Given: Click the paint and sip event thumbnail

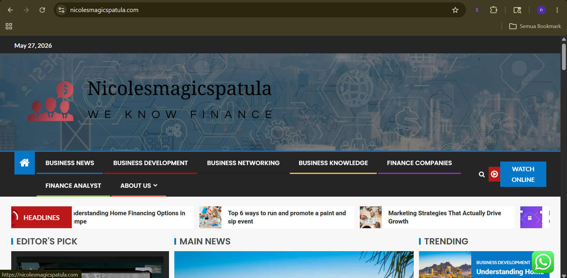Looking at the screenshot, I should (210, 217).
